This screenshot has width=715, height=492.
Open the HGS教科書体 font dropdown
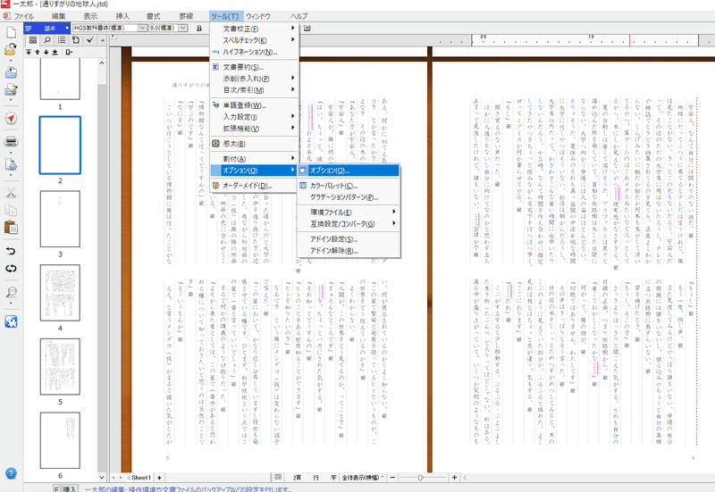[x=142, y=29]
